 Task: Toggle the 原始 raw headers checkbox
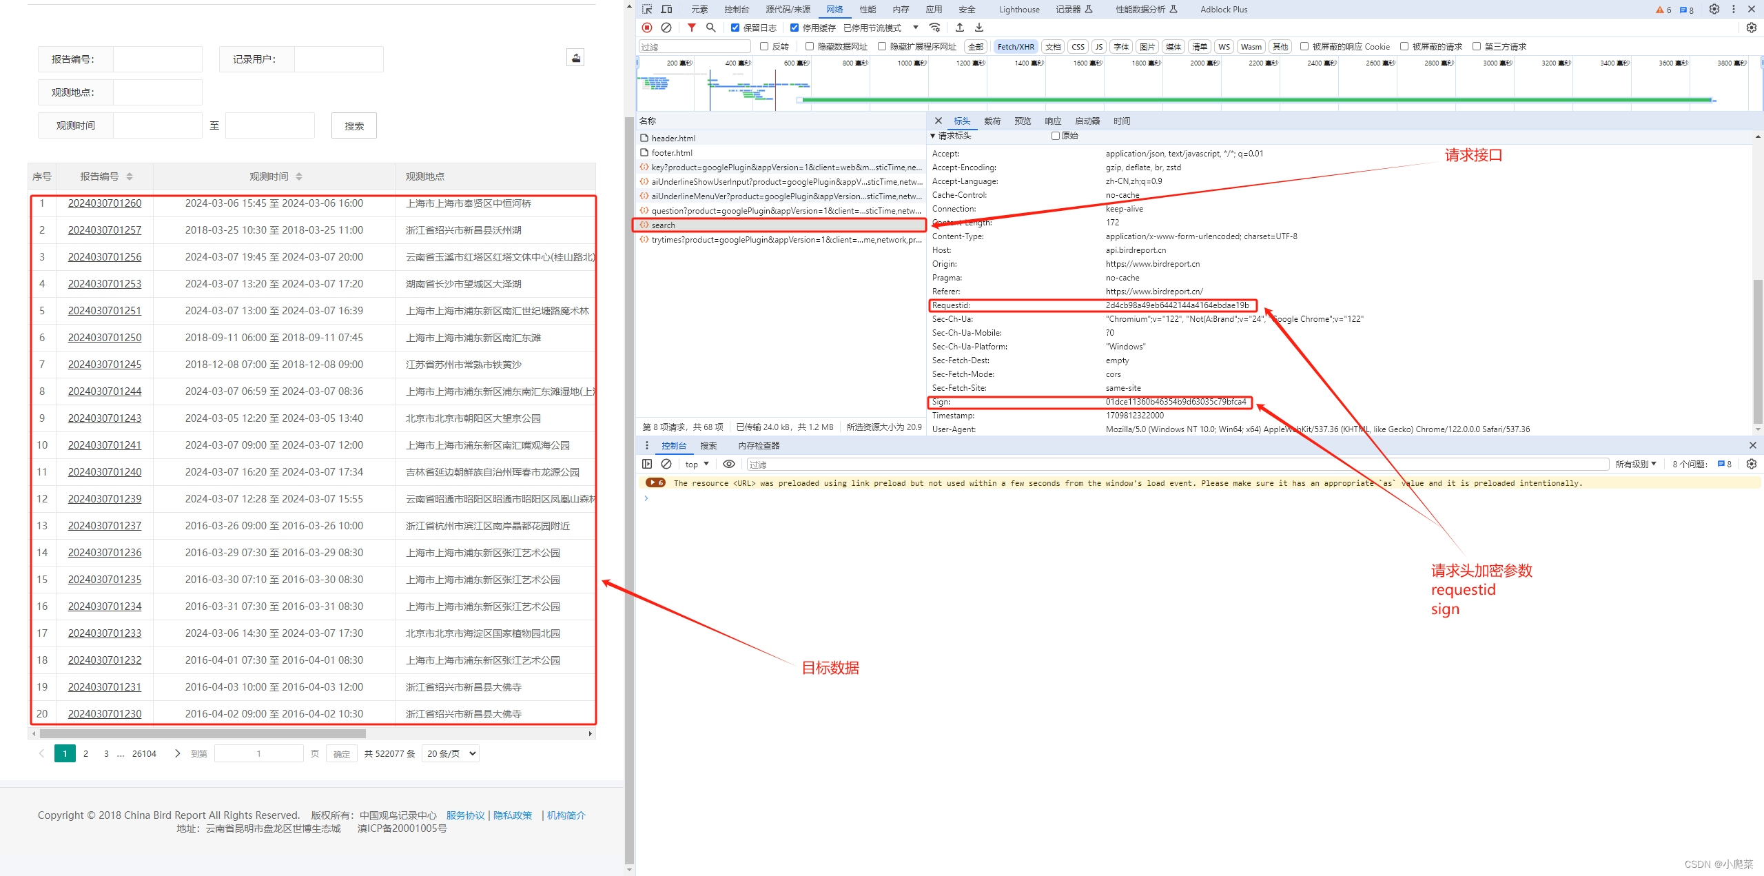[x=1055, y=136]
